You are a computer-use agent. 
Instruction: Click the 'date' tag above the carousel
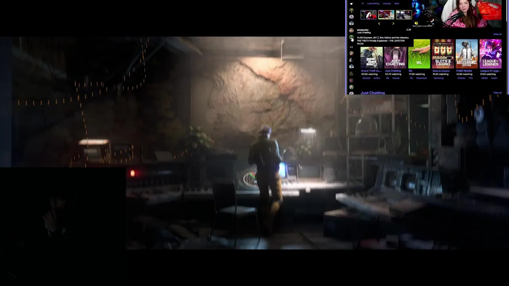click(x=397, y=4)
